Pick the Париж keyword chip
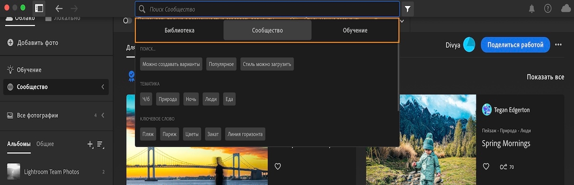This screenshot has height=185, width=574. pyautogui.click(x=169, y=134)
